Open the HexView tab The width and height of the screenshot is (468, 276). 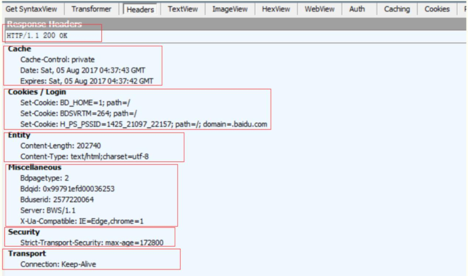(276, 9)
